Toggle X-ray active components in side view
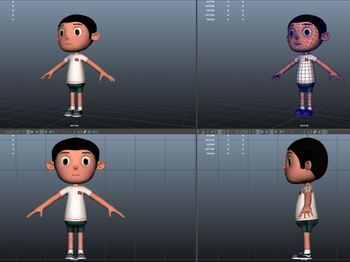350x262 pixels. point(319,132)
